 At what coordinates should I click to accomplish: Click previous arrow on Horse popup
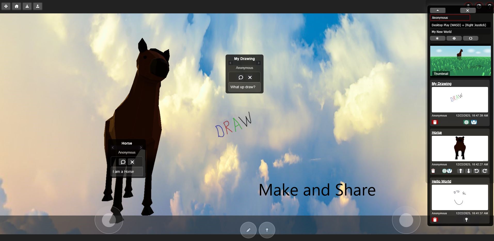click(x=113, y=148)
